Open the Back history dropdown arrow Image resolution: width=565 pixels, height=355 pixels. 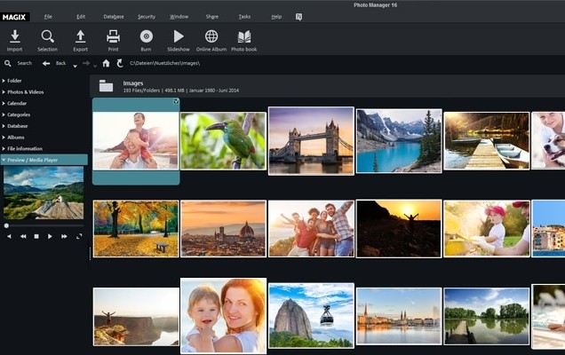click(x=74, y=64)
